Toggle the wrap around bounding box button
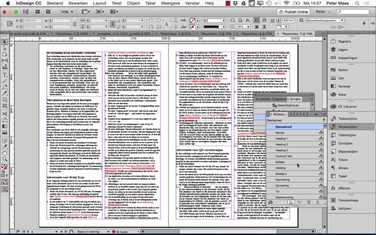The height and width of the screenshot is (235, 376). (x=264, y=21)
